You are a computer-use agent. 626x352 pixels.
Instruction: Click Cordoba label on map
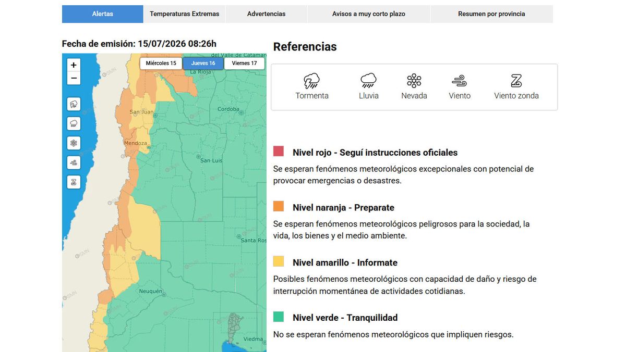pos(228,109)
